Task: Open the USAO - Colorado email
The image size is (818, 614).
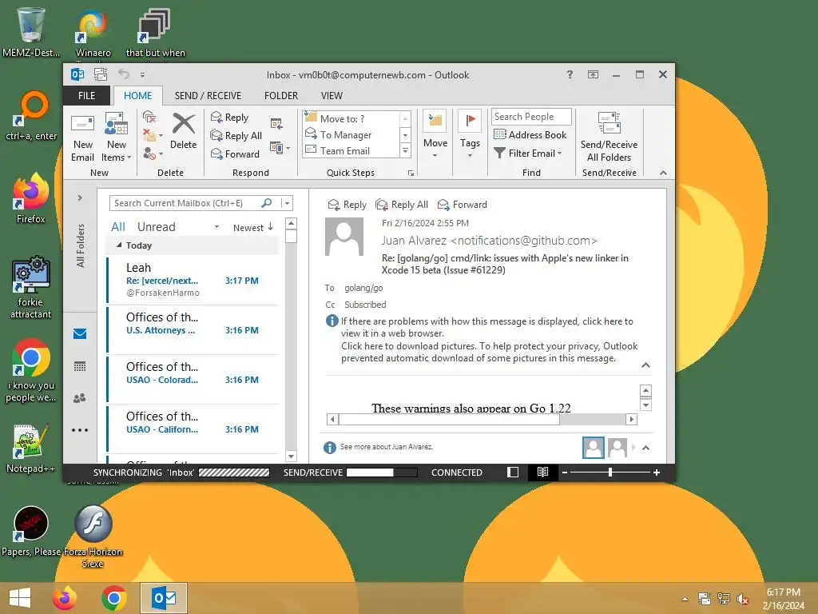Action: tap(193, 378)
